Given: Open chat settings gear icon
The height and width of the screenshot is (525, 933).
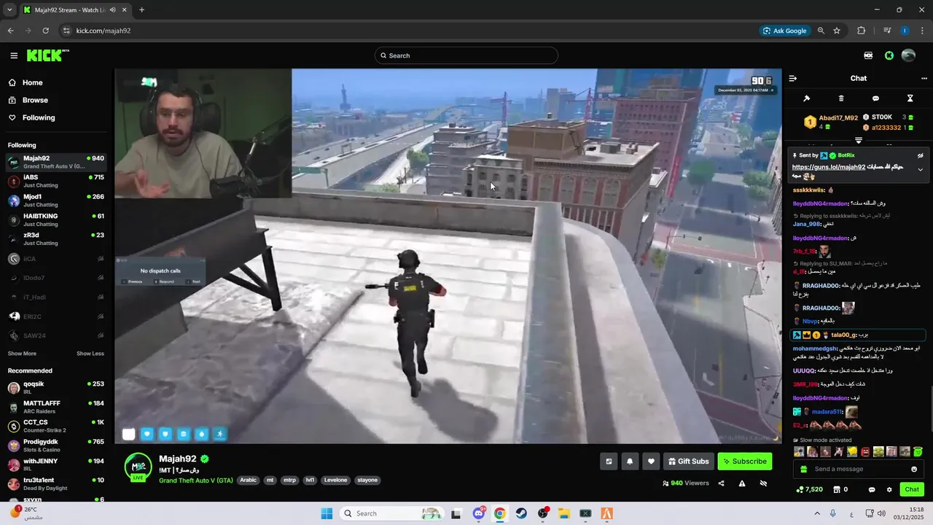Looking at the screenshot, I should point(889,489).
